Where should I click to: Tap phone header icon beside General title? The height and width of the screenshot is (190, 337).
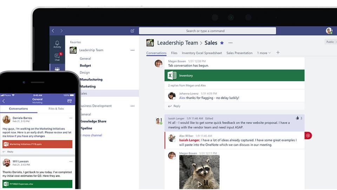tap(70, 101)
